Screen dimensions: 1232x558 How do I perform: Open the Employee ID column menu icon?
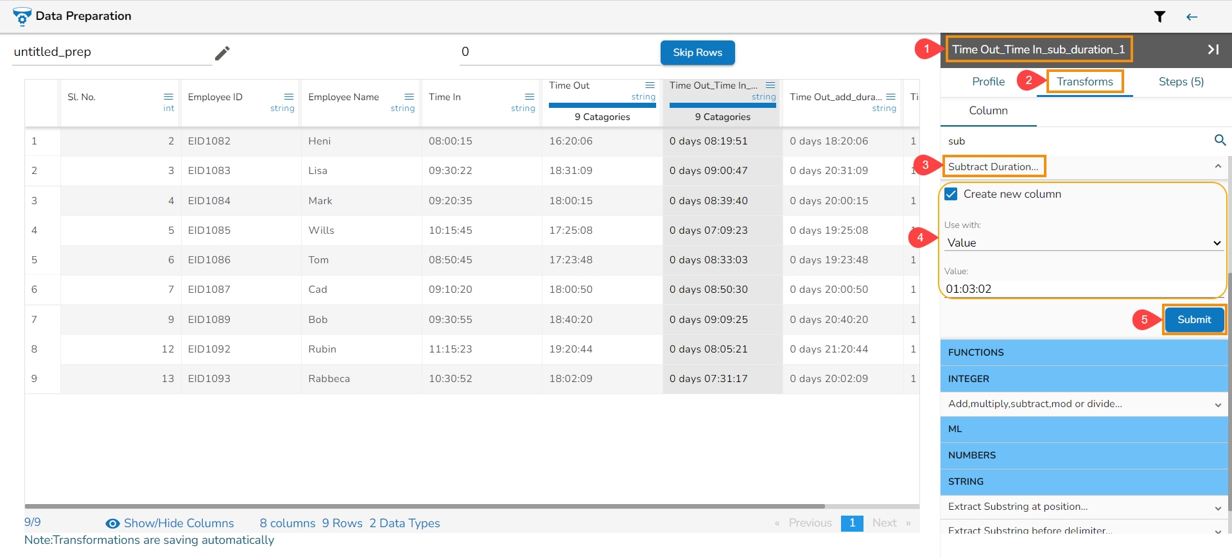(x=289, y=97)
